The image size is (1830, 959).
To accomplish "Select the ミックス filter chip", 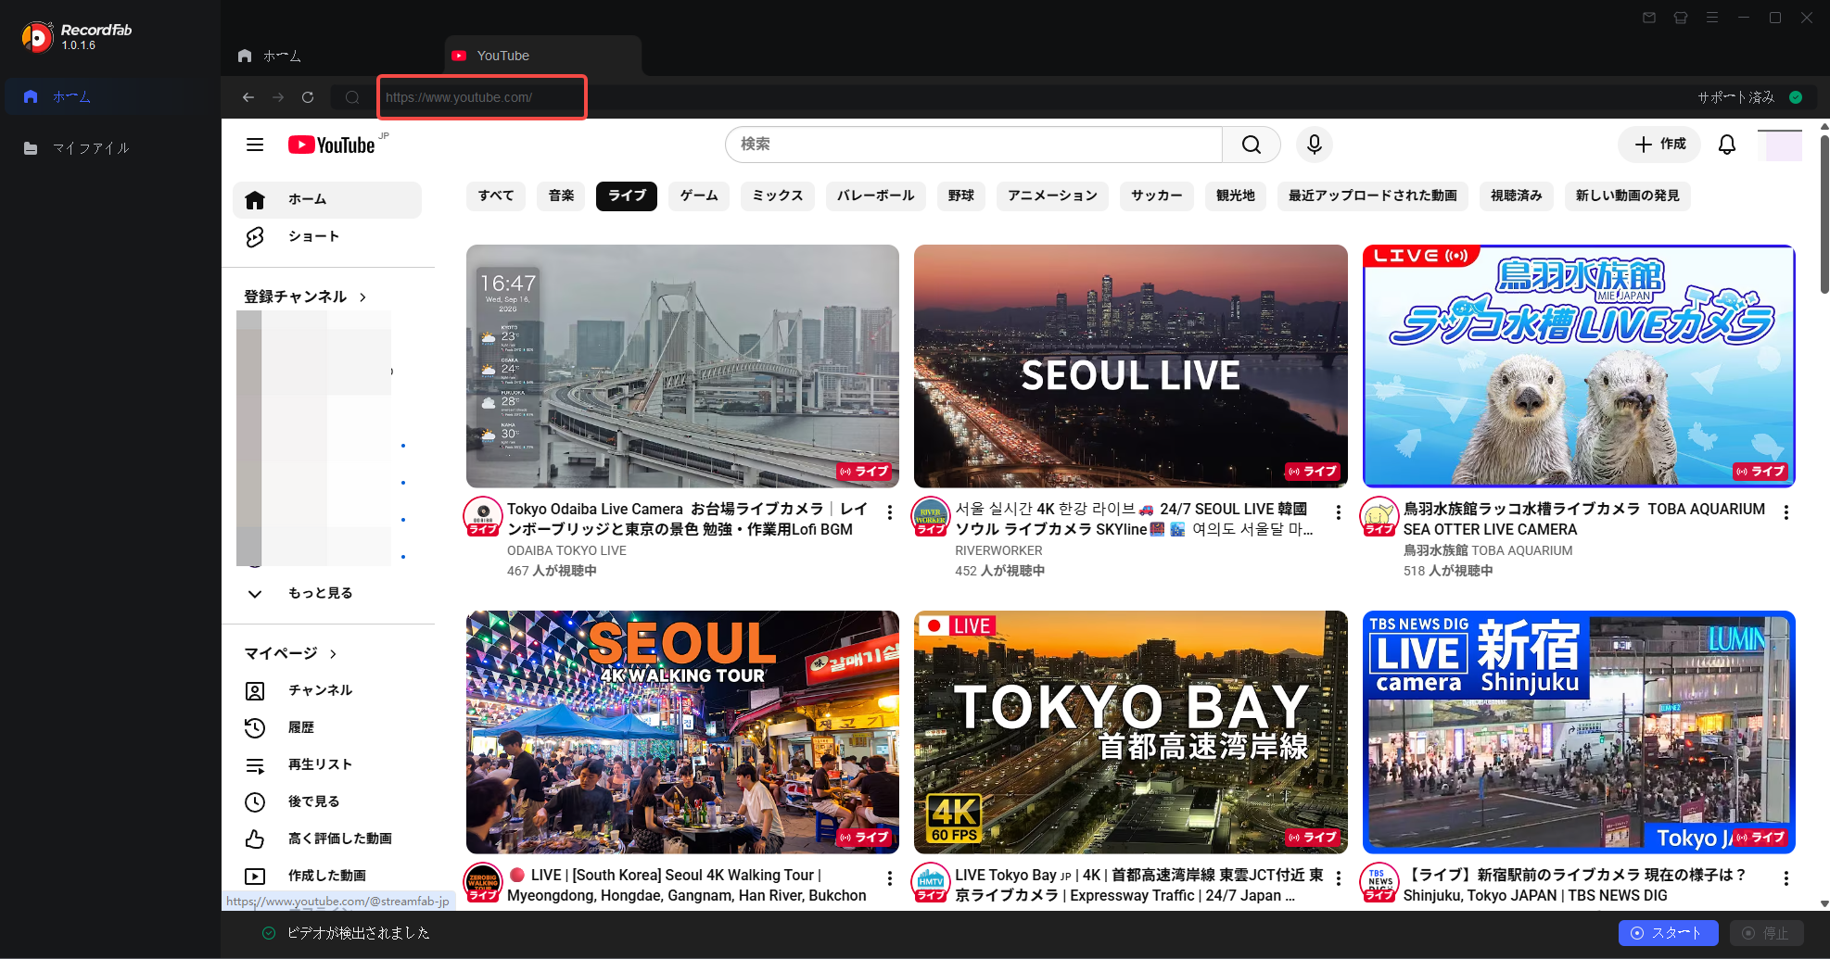I will 778,196.
